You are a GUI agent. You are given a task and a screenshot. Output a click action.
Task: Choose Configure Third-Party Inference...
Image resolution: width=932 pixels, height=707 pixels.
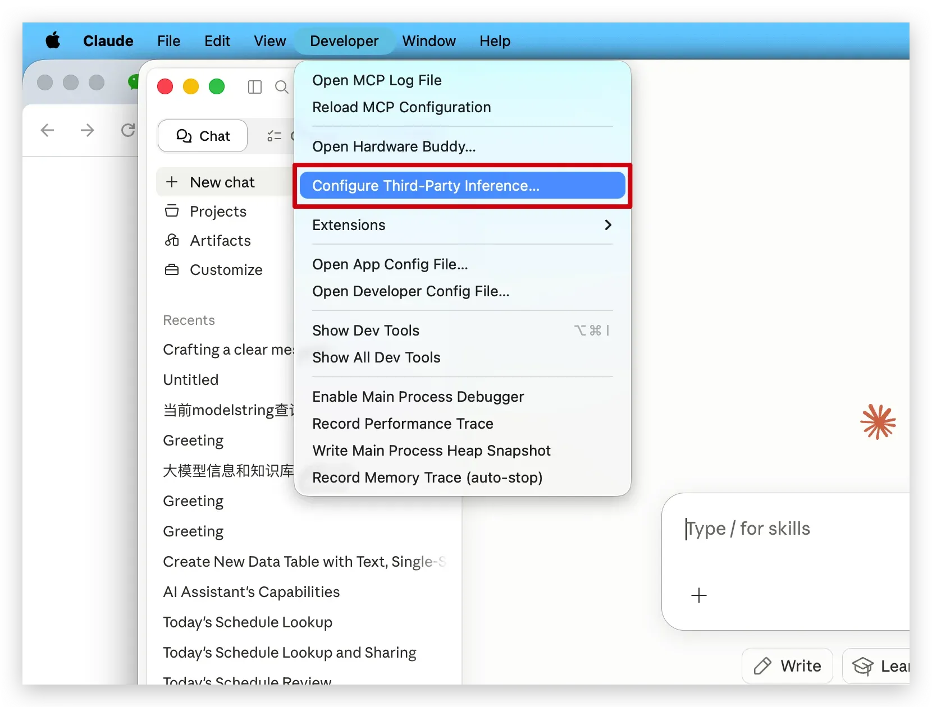click(463, 186)
